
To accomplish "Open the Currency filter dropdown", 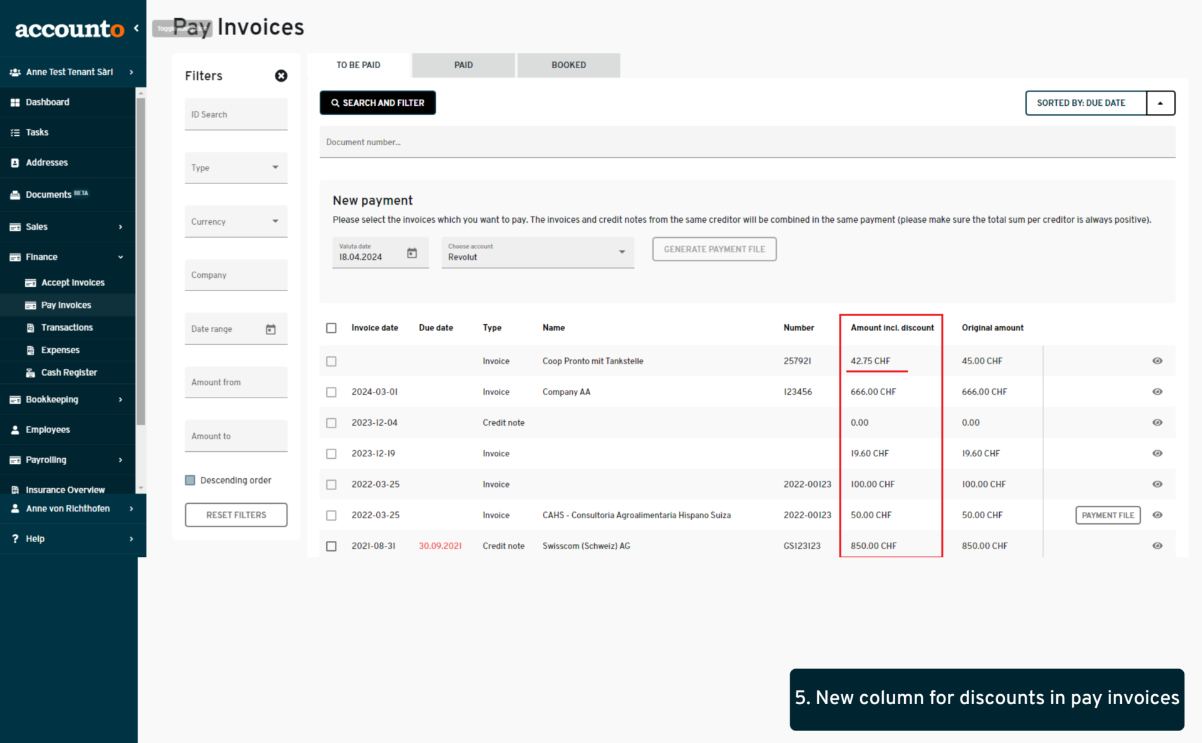I will (236, 222).
